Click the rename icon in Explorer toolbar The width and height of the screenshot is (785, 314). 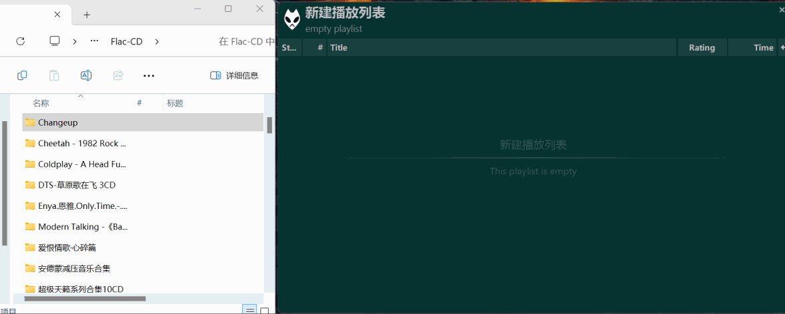click(86, 75)
